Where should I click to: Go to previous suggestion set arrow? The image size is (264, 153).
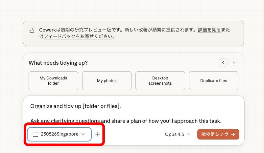223,62
